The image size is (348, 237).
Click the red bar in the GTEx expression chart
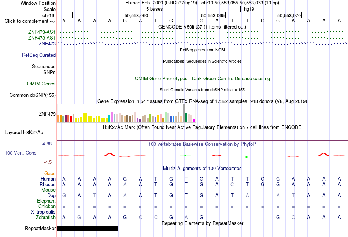[71, 119]
